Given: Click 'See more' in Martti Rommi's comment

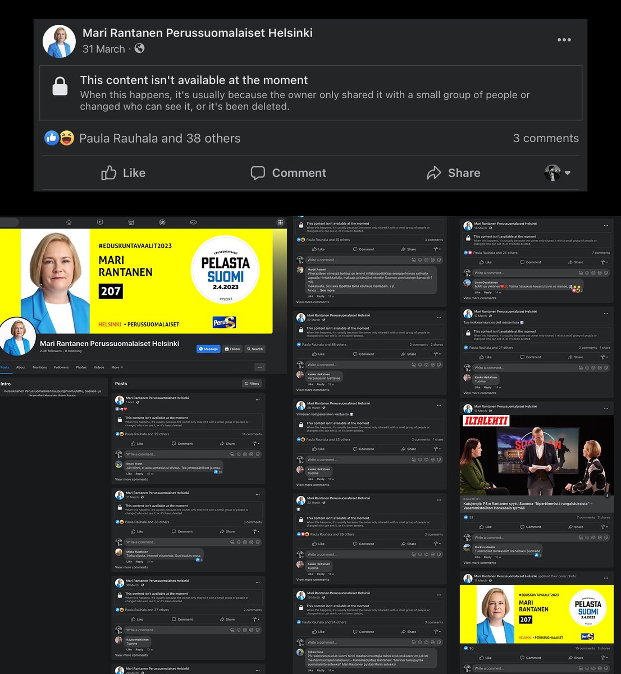Looking at the screenshot, I should click(327, 290).
